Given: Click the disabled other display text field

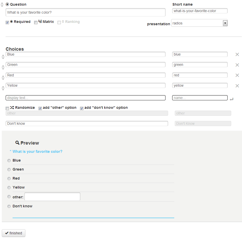Looking at the screenshot, I should click(x=87, y=113).
